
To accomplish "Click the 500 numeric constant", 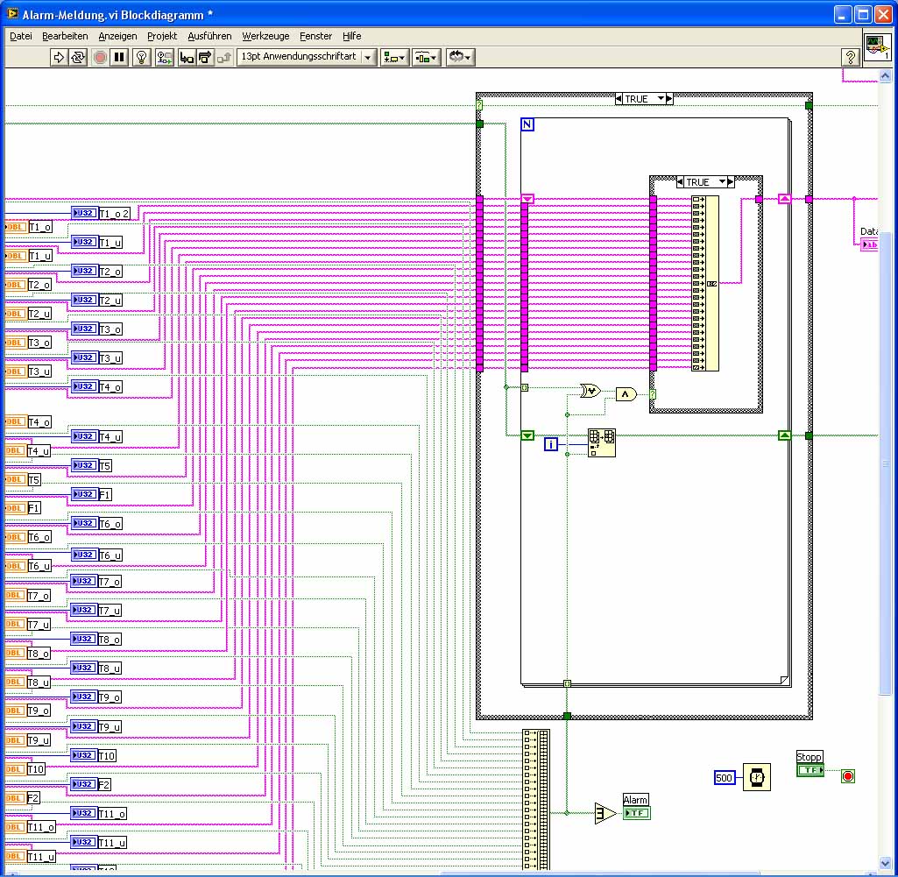I will [725, 778].
